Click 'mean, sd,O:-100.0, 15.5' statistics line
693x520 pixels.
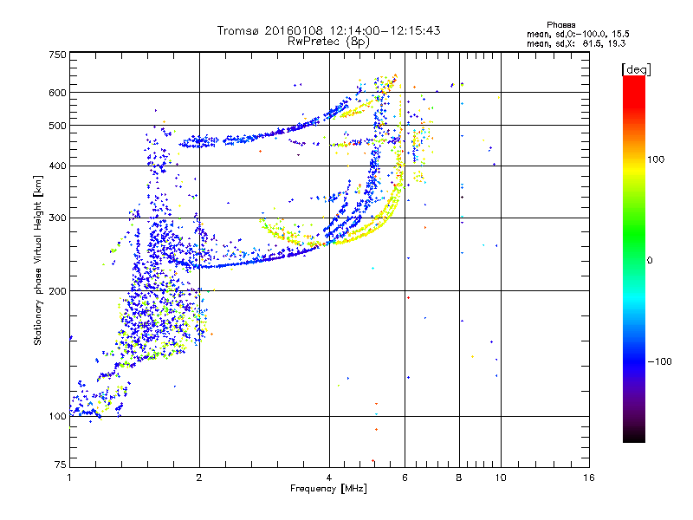tap(578, 34)
